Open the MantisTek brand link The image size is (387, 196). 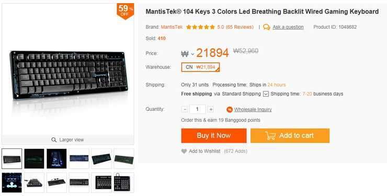[172, 27]
